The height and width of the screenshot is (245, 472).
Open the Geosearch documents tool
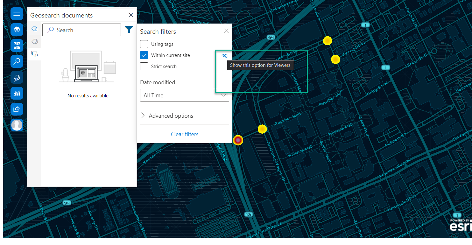17,77
